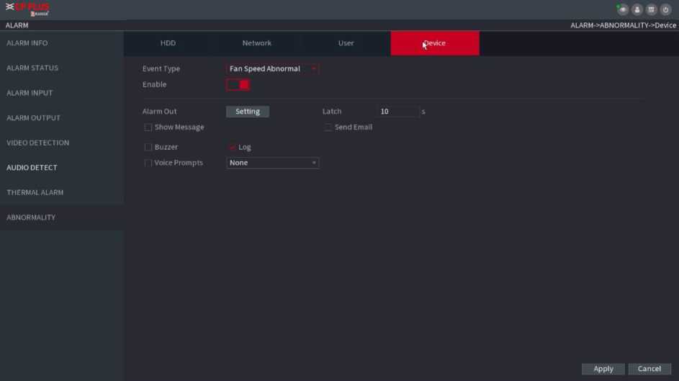This screenshot has width=679, height=381.
Task: Expand the Voice Prompts file dropdown
Action: (272, 163)
